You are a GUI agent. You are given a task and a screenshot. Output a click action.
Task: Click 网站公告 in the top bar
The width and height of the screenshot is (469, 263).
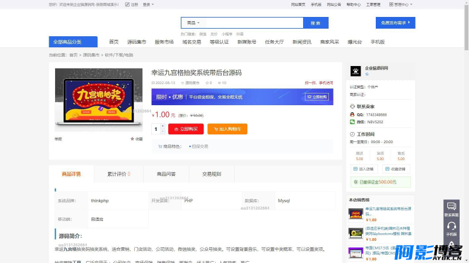click(x=334, y=5)
